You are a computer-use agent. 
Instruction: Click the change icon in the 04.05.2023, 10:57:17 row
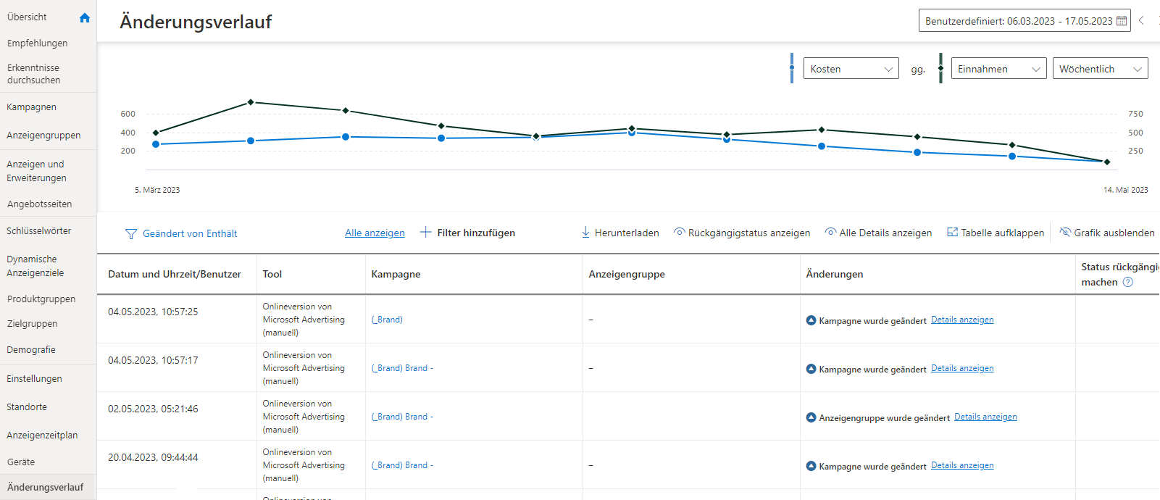pos(811,369)
